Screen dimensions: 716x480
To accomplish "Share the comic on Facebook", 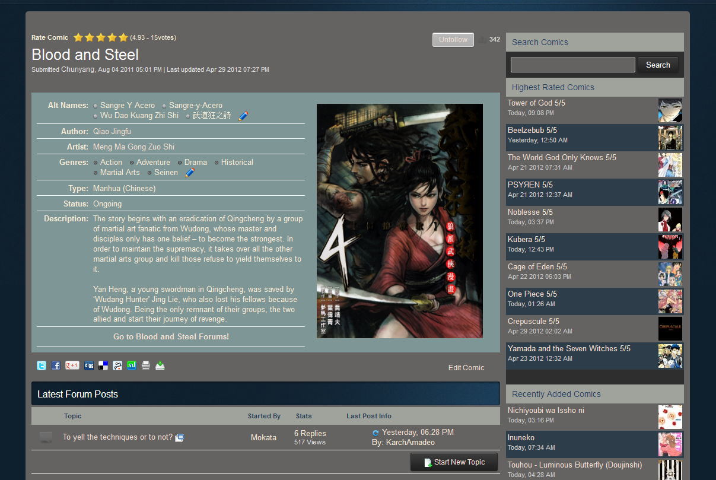I will pos(56,365).
